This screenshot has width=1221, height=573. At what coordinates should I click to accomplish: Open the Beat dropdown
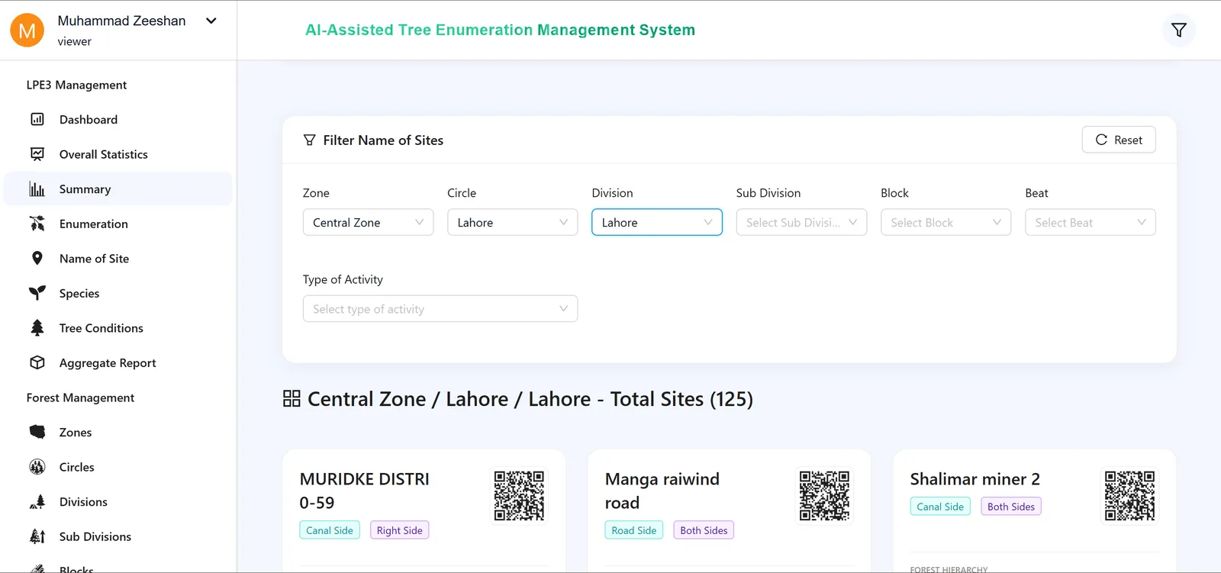(x=1091, y=223)
